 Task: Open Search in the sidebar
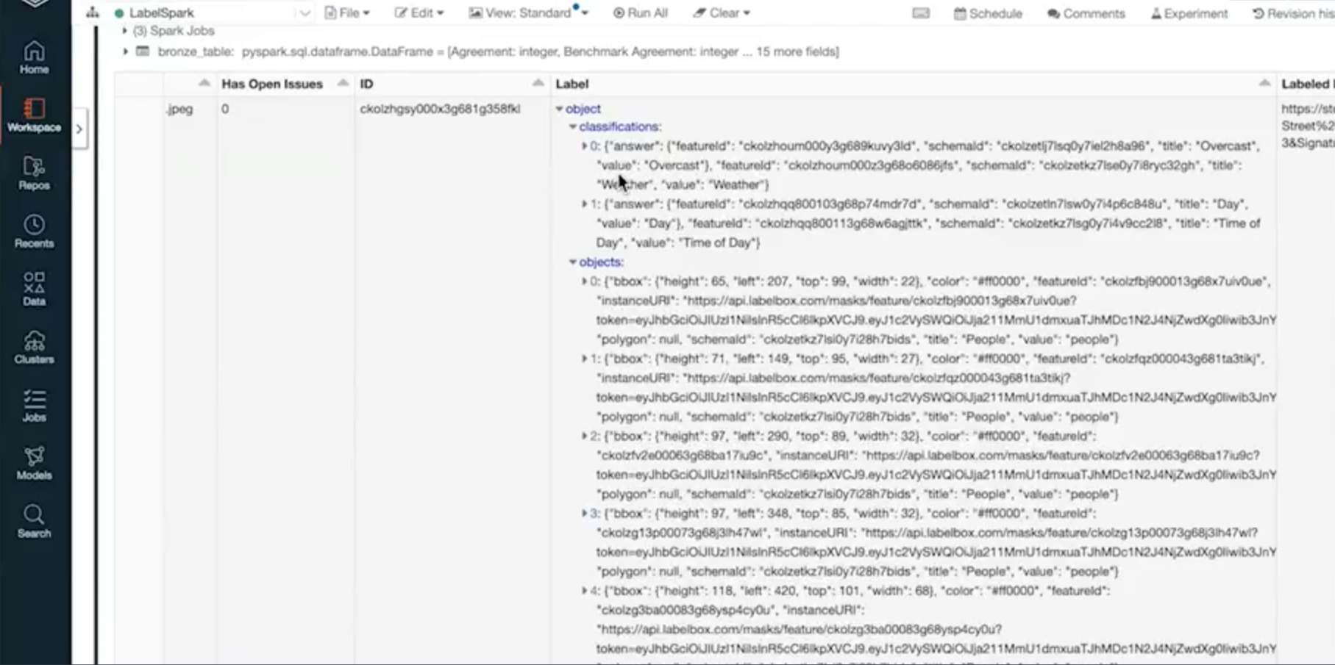tap(34, 522)
